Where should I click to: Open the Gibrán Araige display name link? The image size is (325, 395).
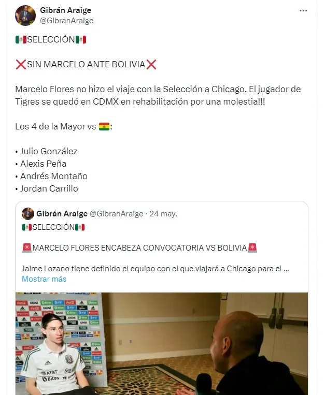pos(65,10)
